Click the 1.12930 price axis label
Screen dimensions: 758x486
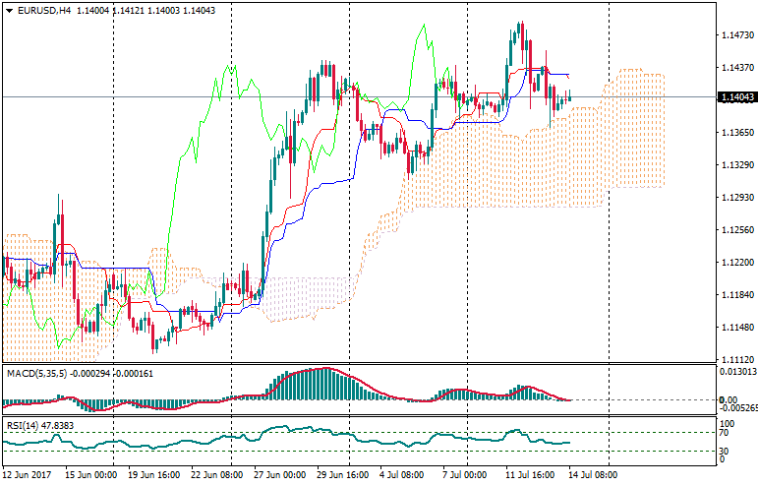[736, 198]
